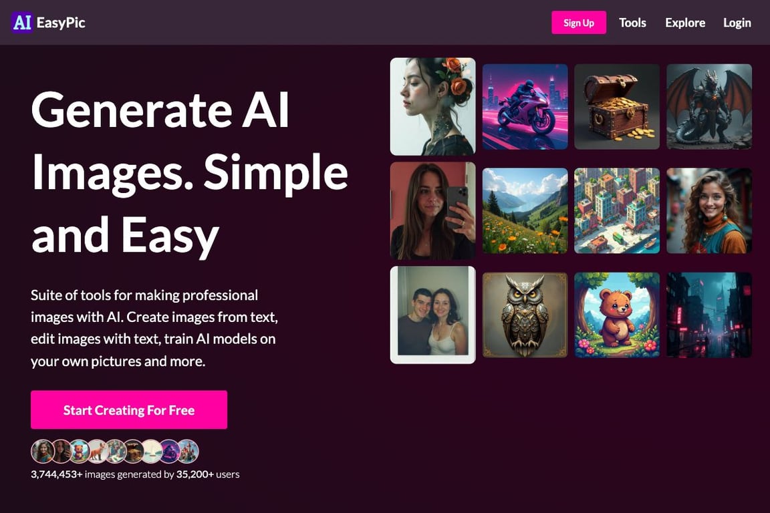This screenshot has width=770, height=513.
Task: Select the woman with flowers portrait thumbnail
Action: tap(432, 106)
